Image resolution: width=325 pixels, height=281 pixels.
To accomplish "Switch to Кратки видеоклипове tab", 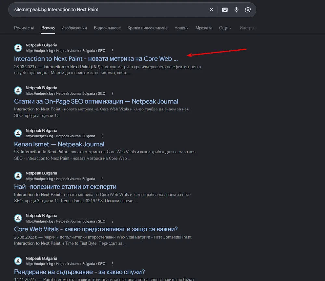I will (148, 28).
